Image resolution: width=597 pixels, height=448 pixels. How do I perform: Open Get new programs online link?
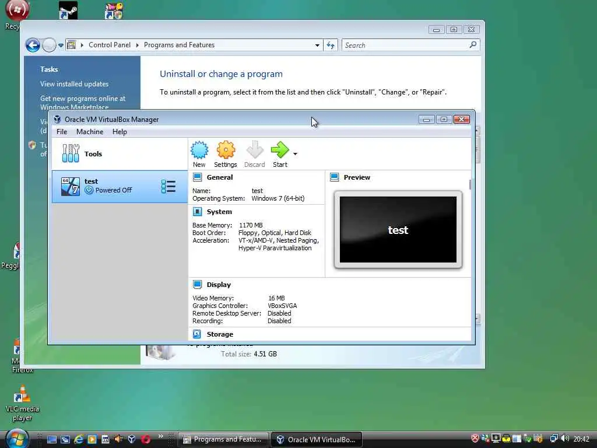(x=83, y=103)
